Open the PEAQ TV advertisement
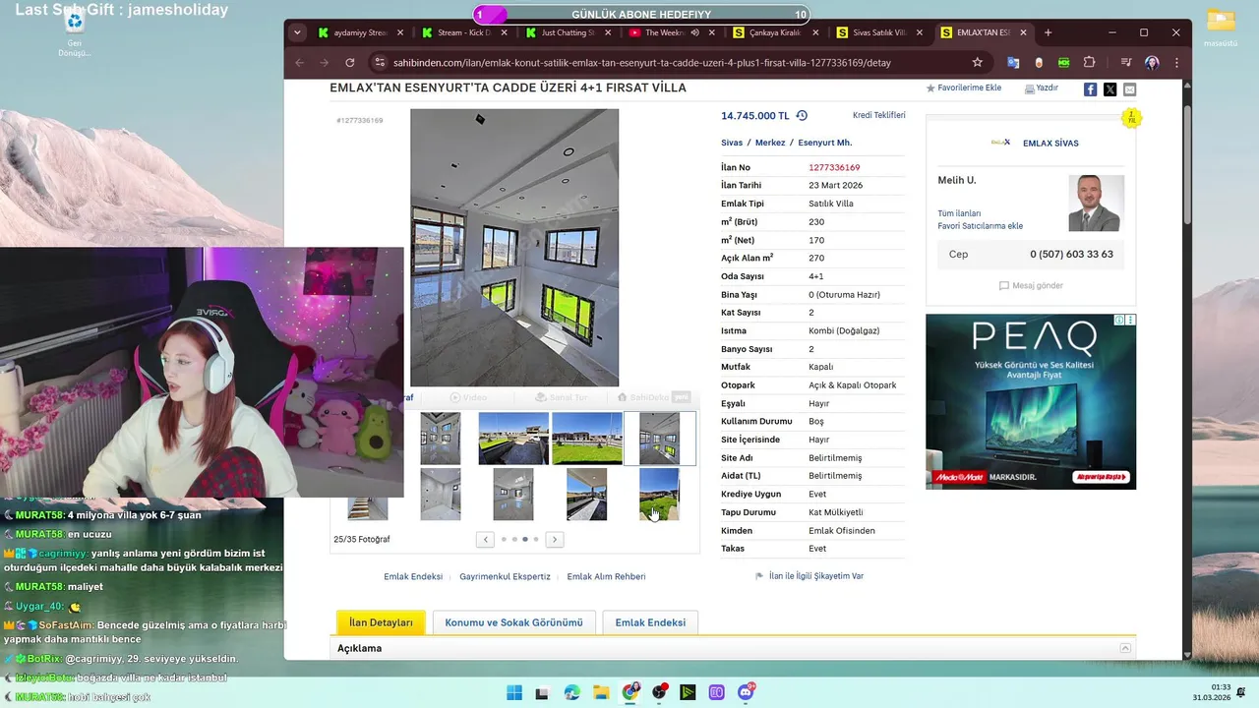1259x708 pixels. pyautogui.click(x=1031, y=401)
